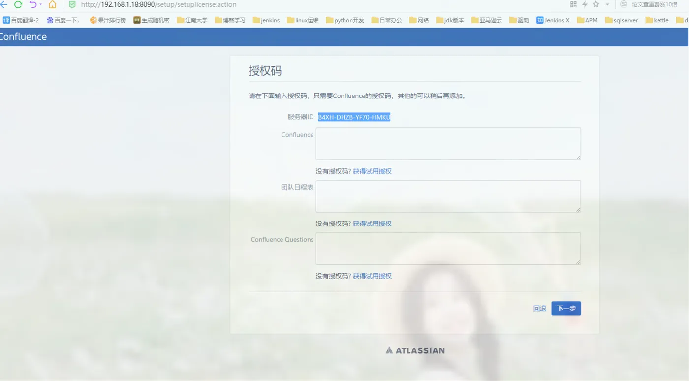This screenshot has width=689, height=381.
Task: Click the 授权码 page heading
Action: 265,71
